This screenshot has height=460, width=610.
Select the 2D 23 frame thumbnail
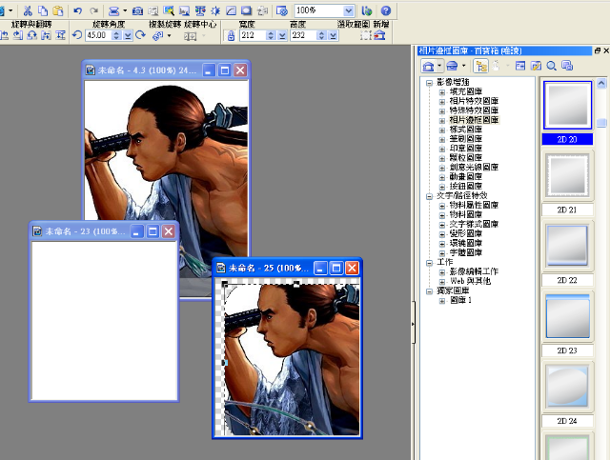[x=568, y=316]
